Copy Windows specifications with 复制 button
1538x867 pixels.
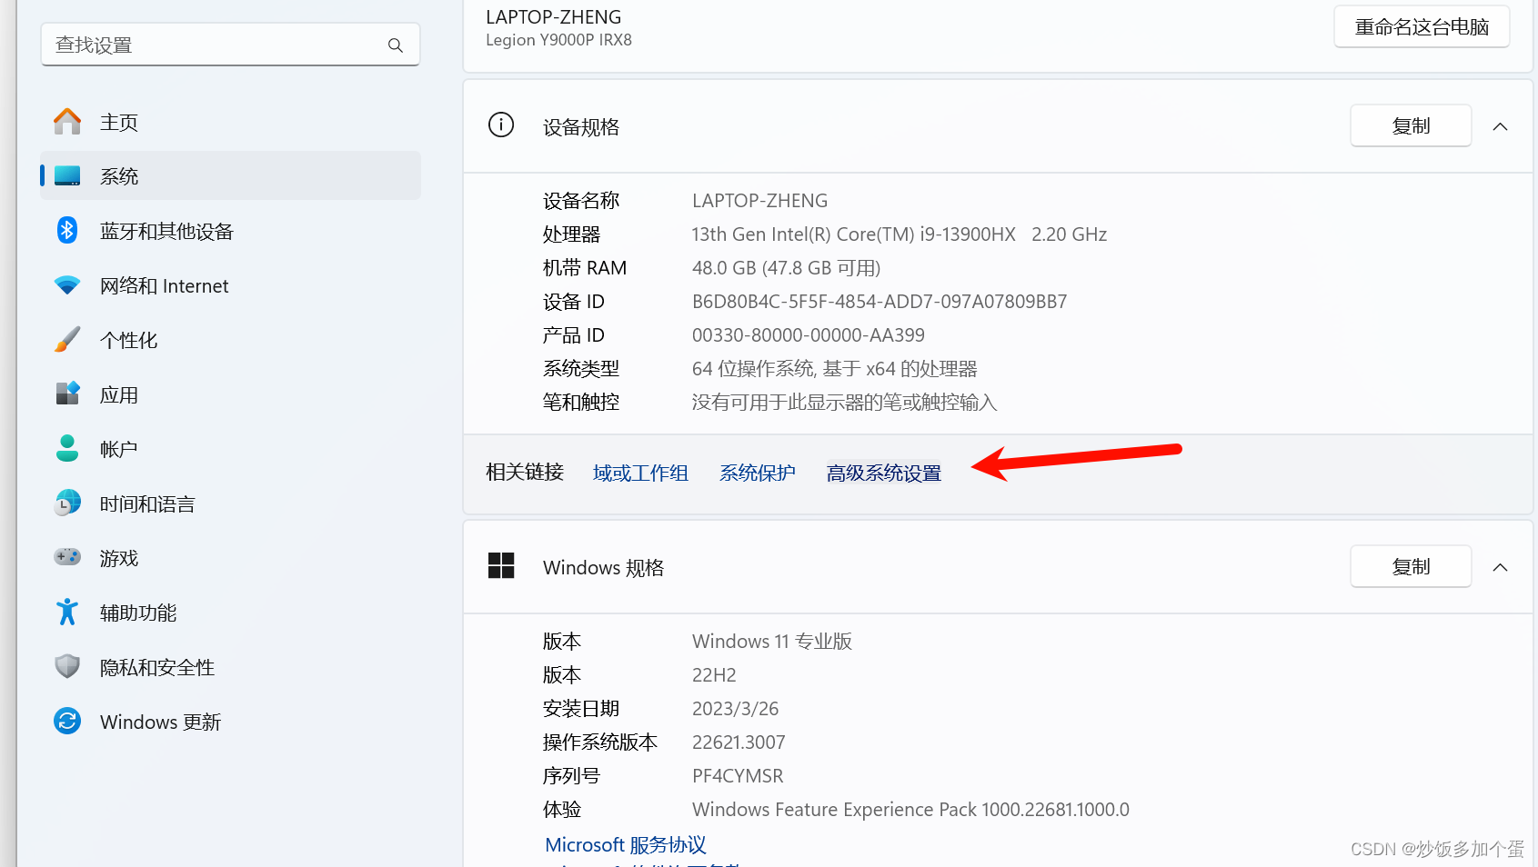[x=1411, y=566]
